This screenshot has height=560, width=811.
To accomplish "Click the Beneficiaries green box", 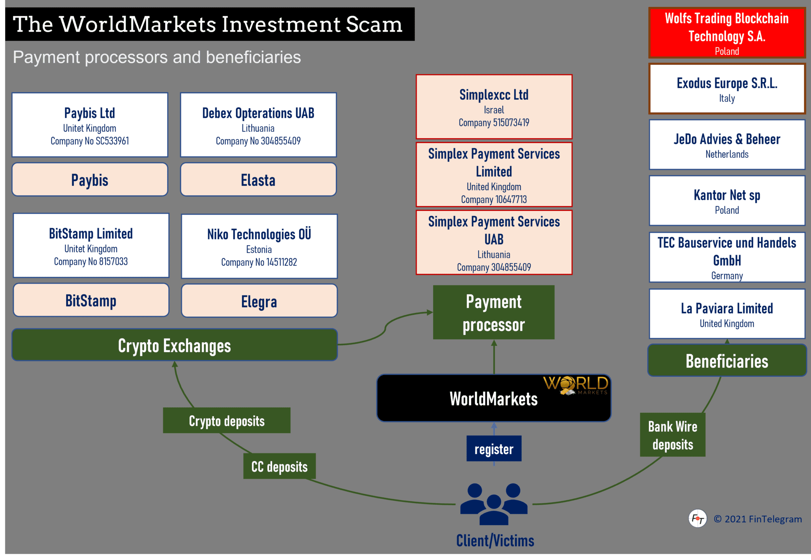I will [727, 361].
